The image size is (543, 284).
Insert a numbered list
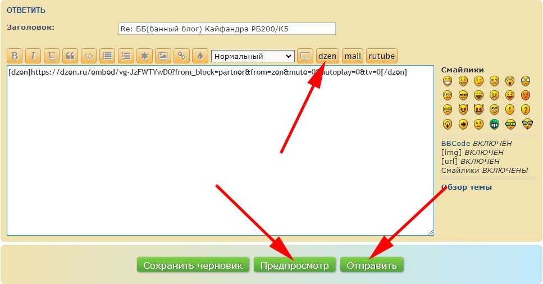(x=126, y=56)
